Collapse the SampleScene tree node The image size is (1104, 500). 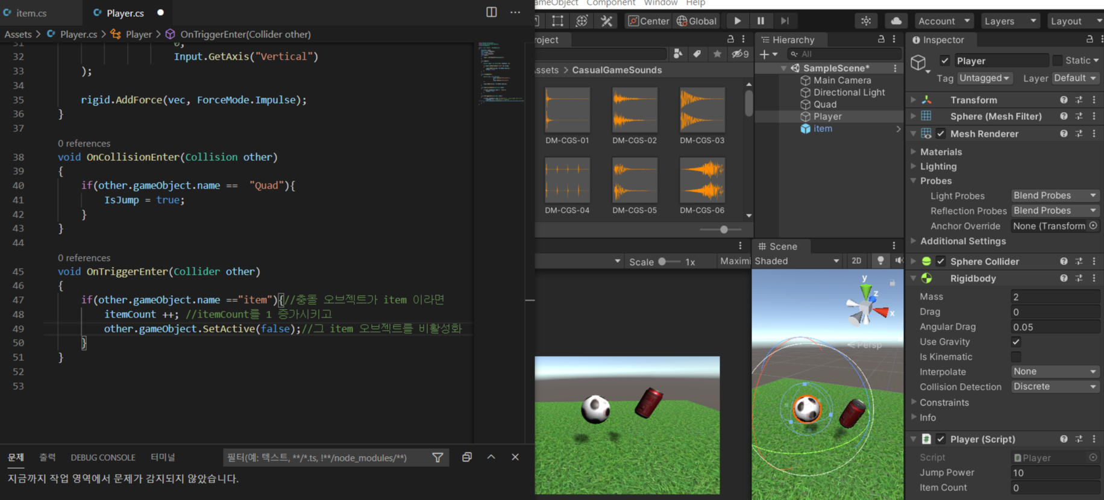coord(783,69)
